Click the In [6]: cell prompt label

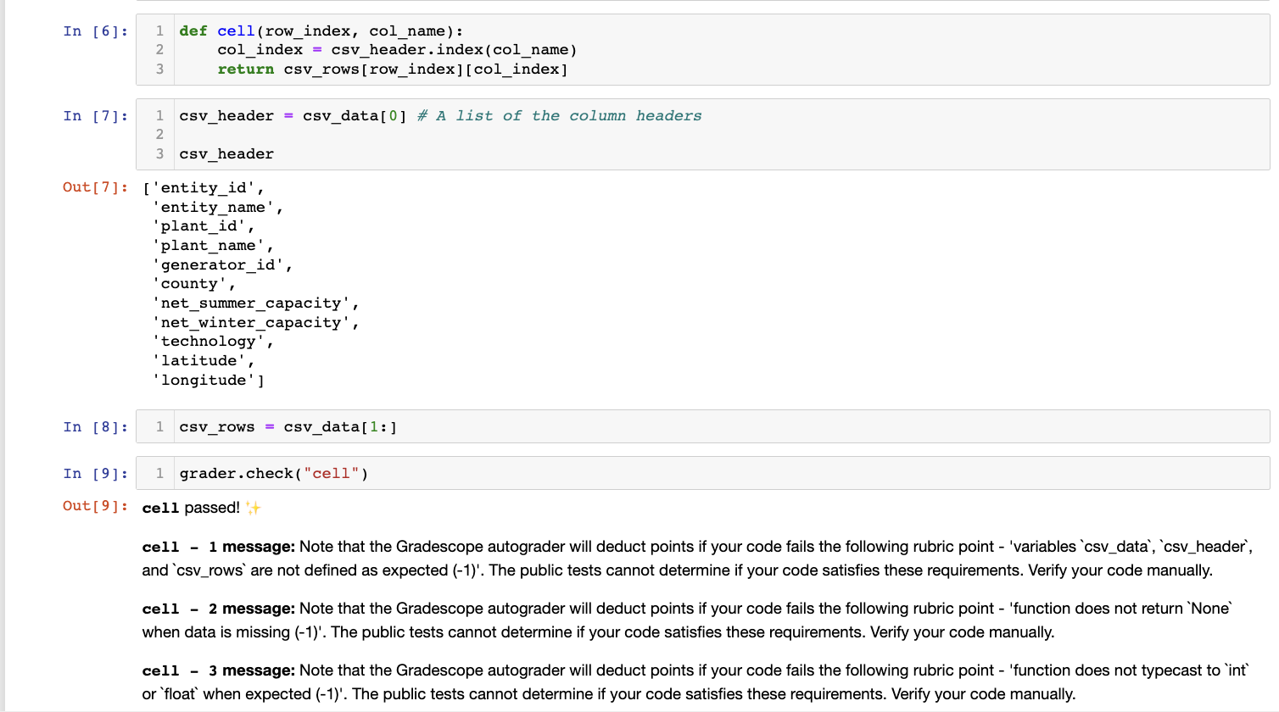point(95,31)
